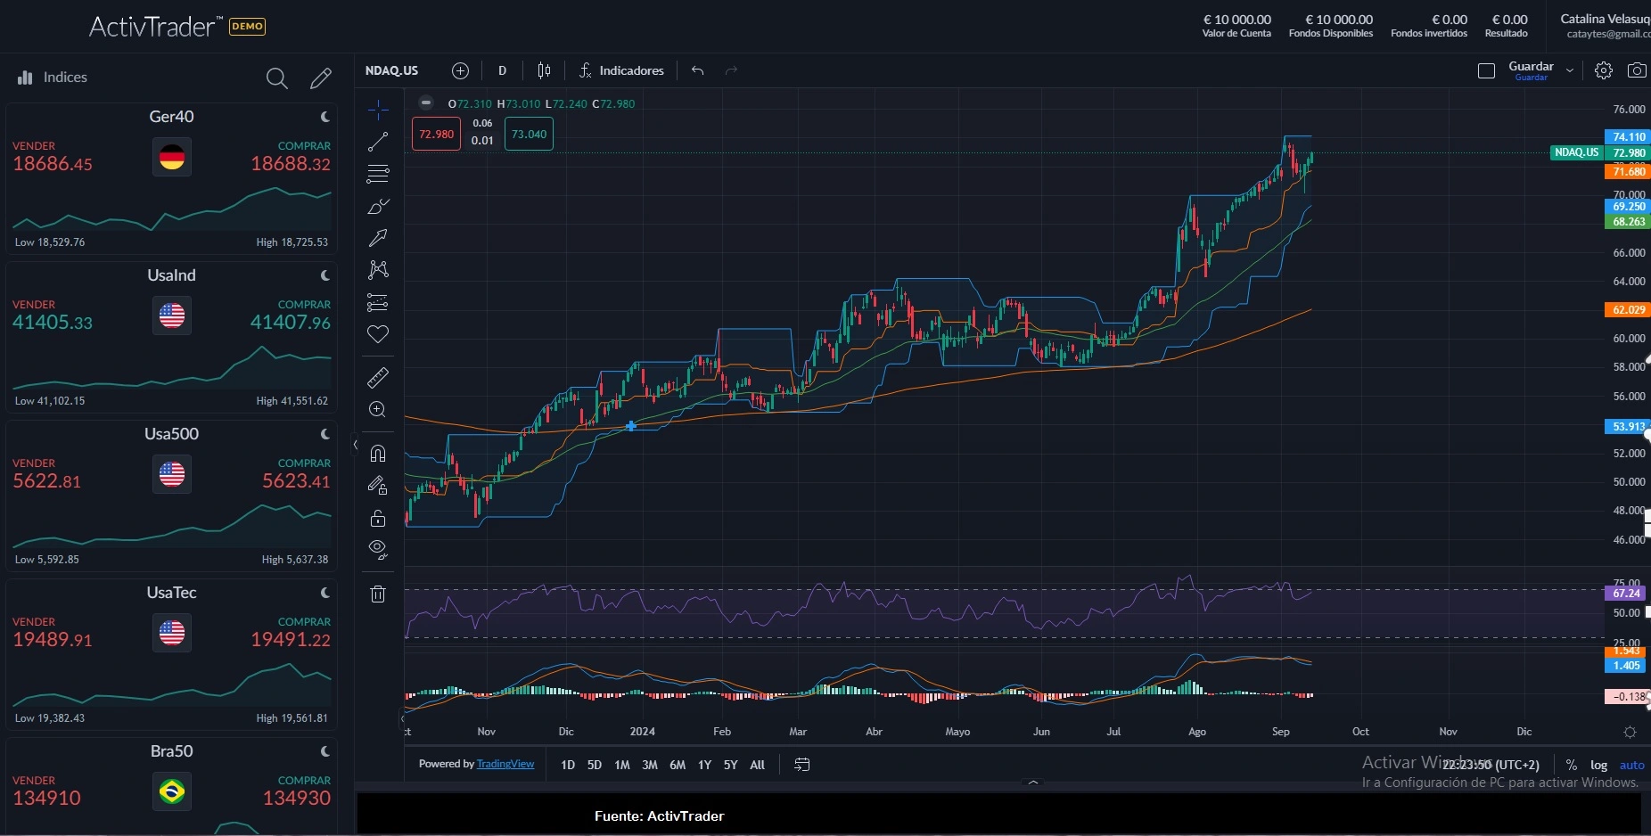Select the brush drawing tool
1651x836 pixels.
click(x=378, y=207)
